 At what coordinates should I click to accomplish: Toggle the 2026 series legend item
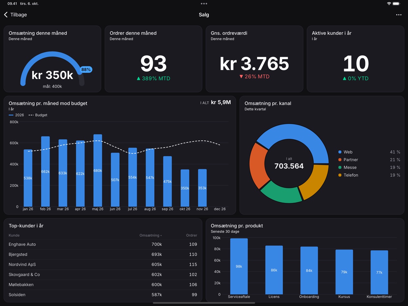pyautogui.click(x=16, y=115)
